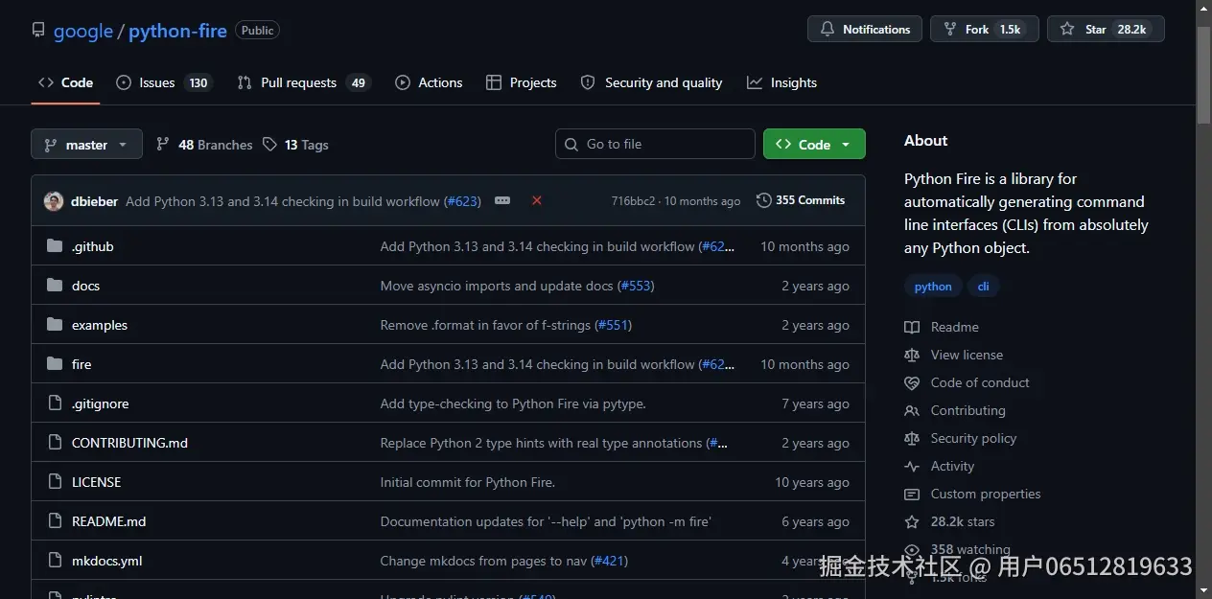The width and height of the screenshot is (1212, 599).
Task: Open pull request #551 link
Action: pos(614,325)
